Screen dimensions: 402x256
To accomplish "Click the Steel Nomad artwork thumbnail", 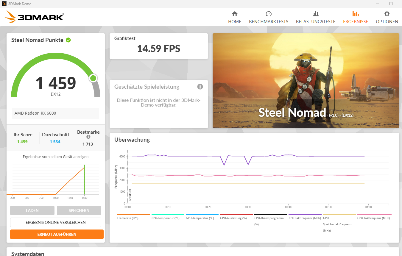I will point(306,81).
